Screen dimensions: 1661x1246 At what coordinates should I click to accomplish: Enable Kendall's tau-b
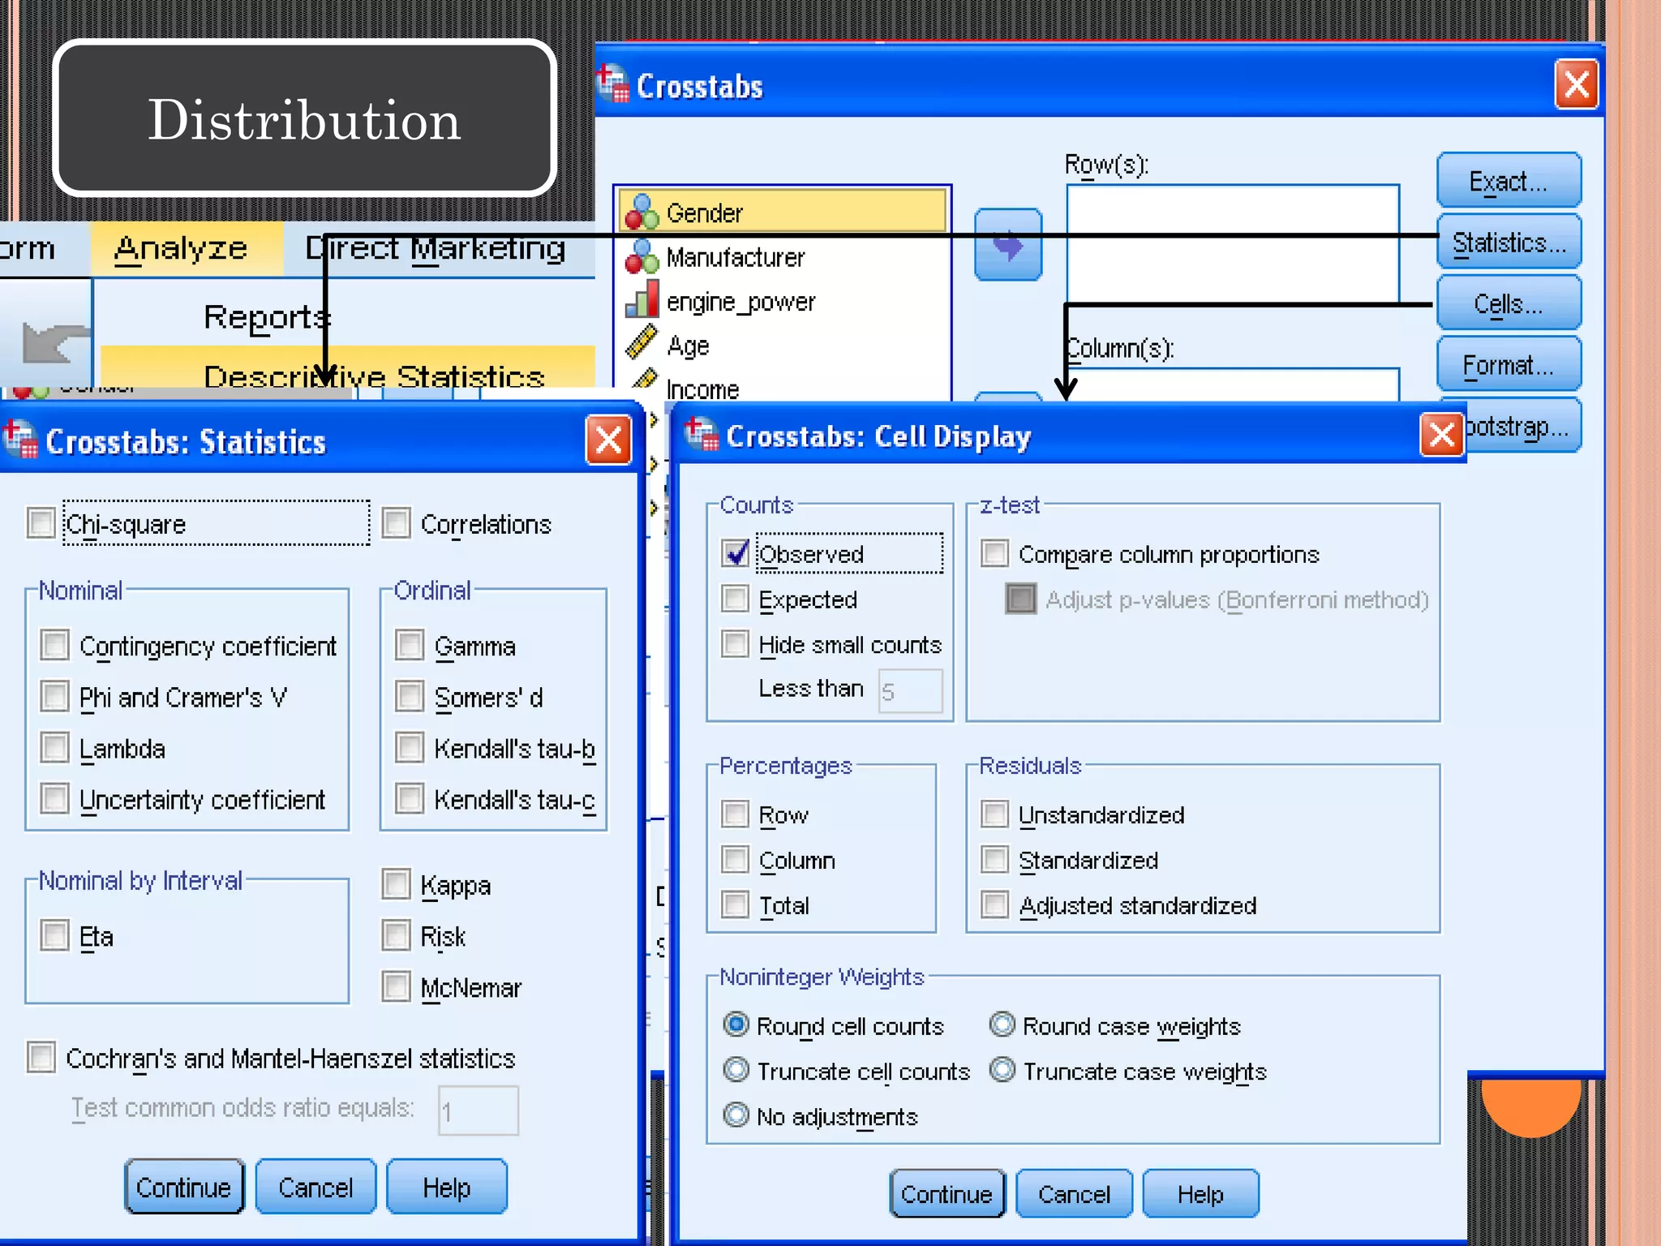(x=410, y=747)
